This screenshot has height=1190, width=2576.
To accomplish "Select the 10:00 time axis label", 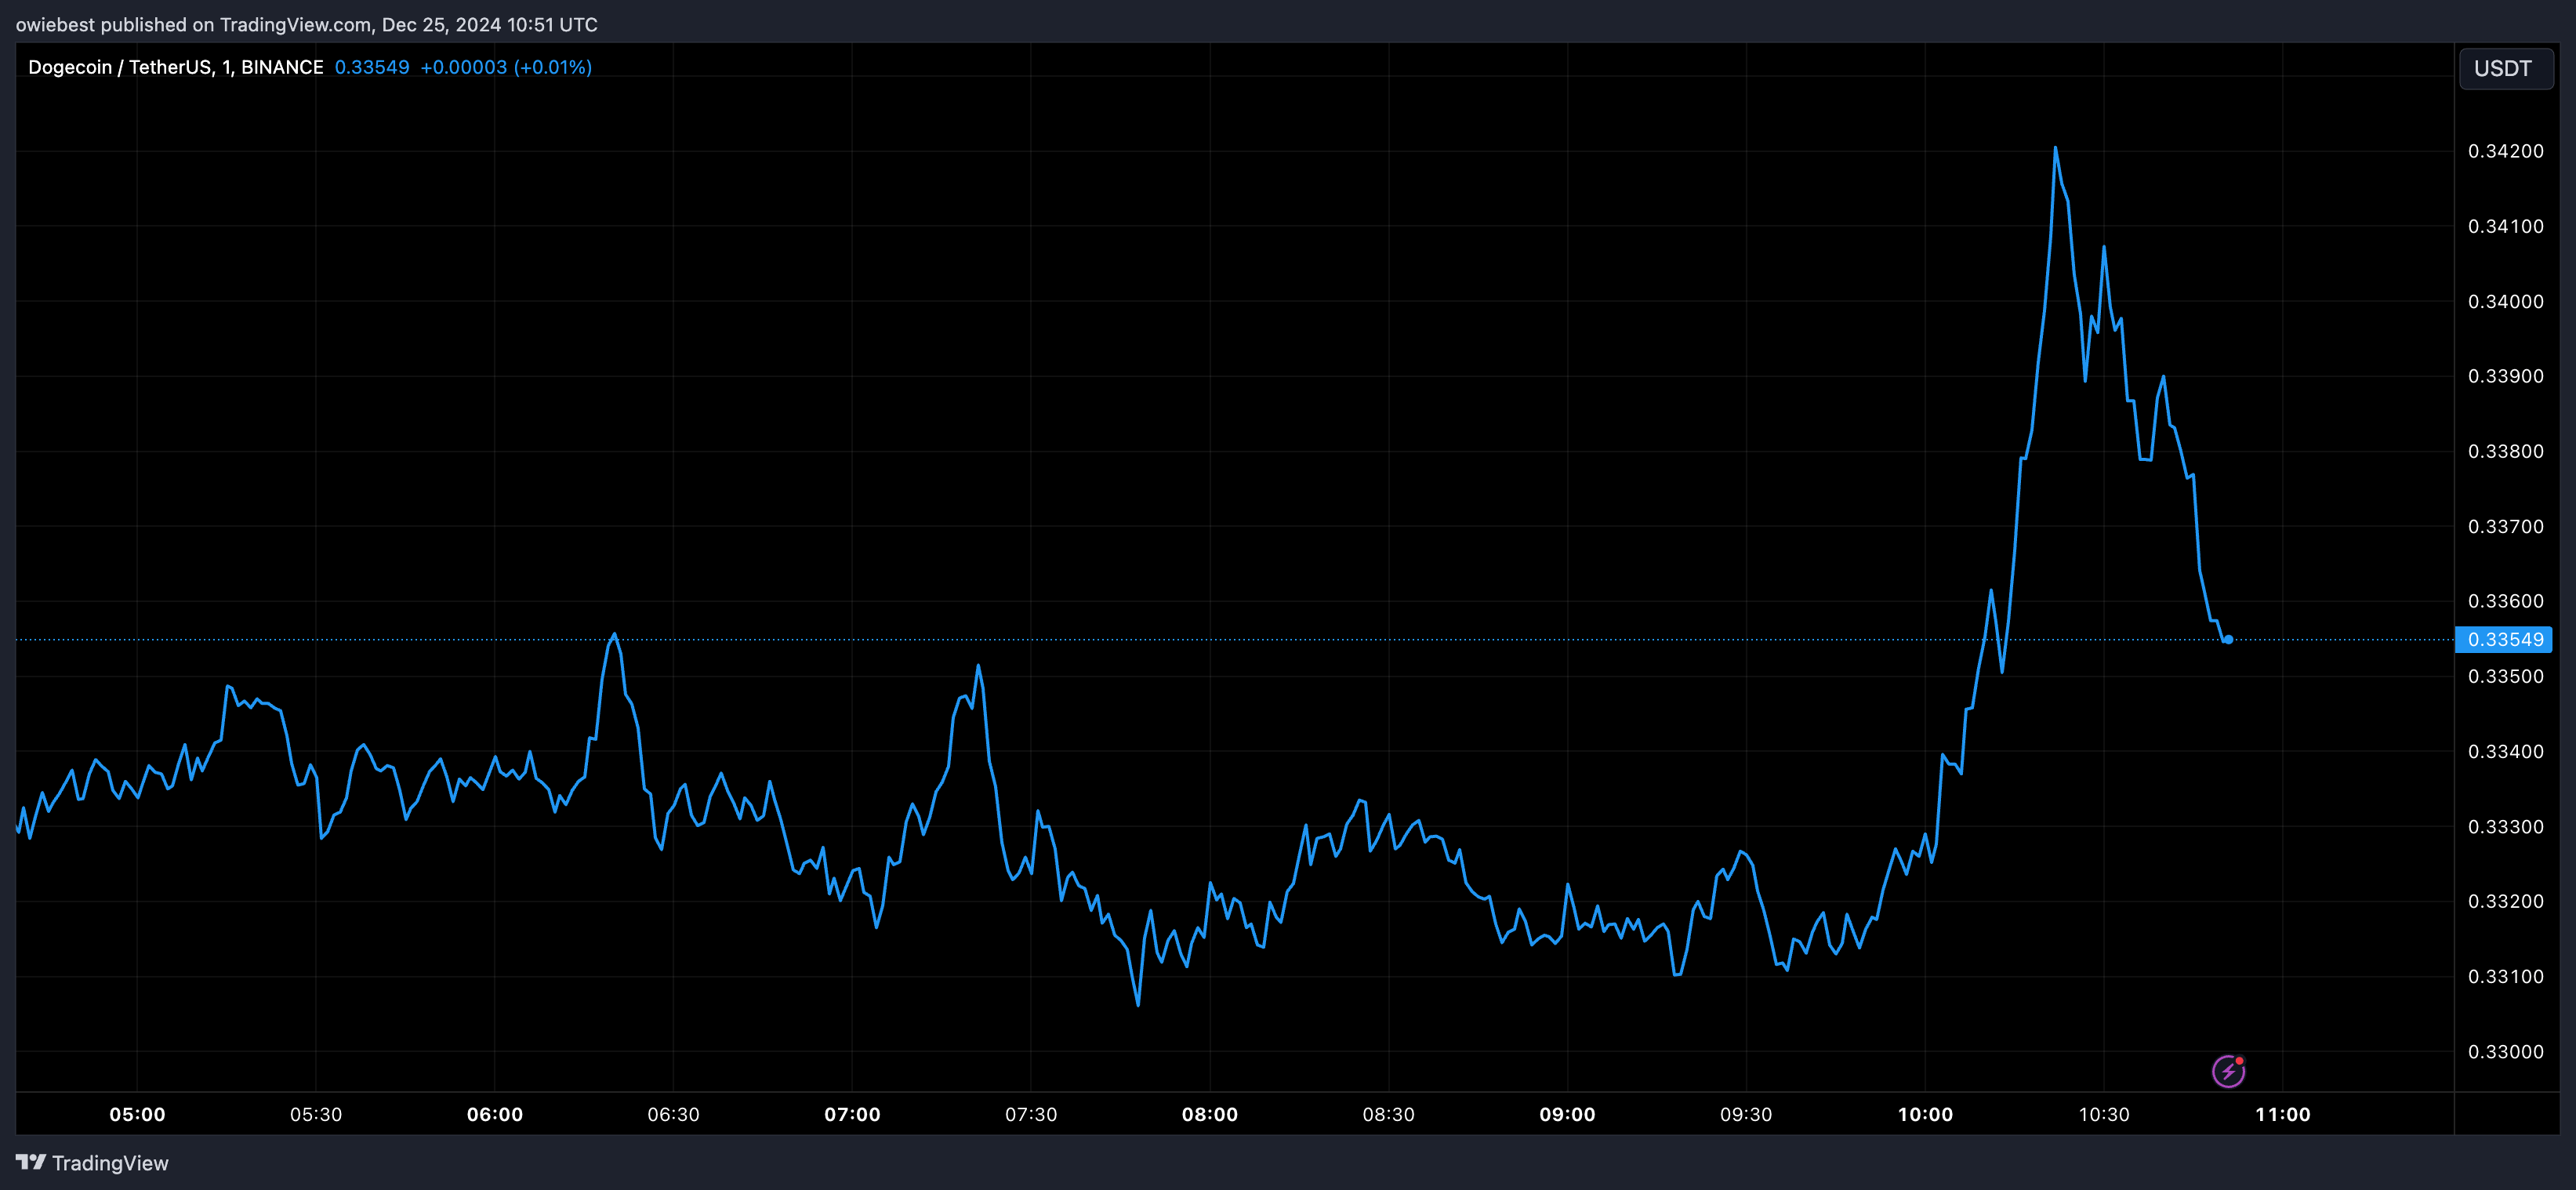I will [x=1924, y=1114].
